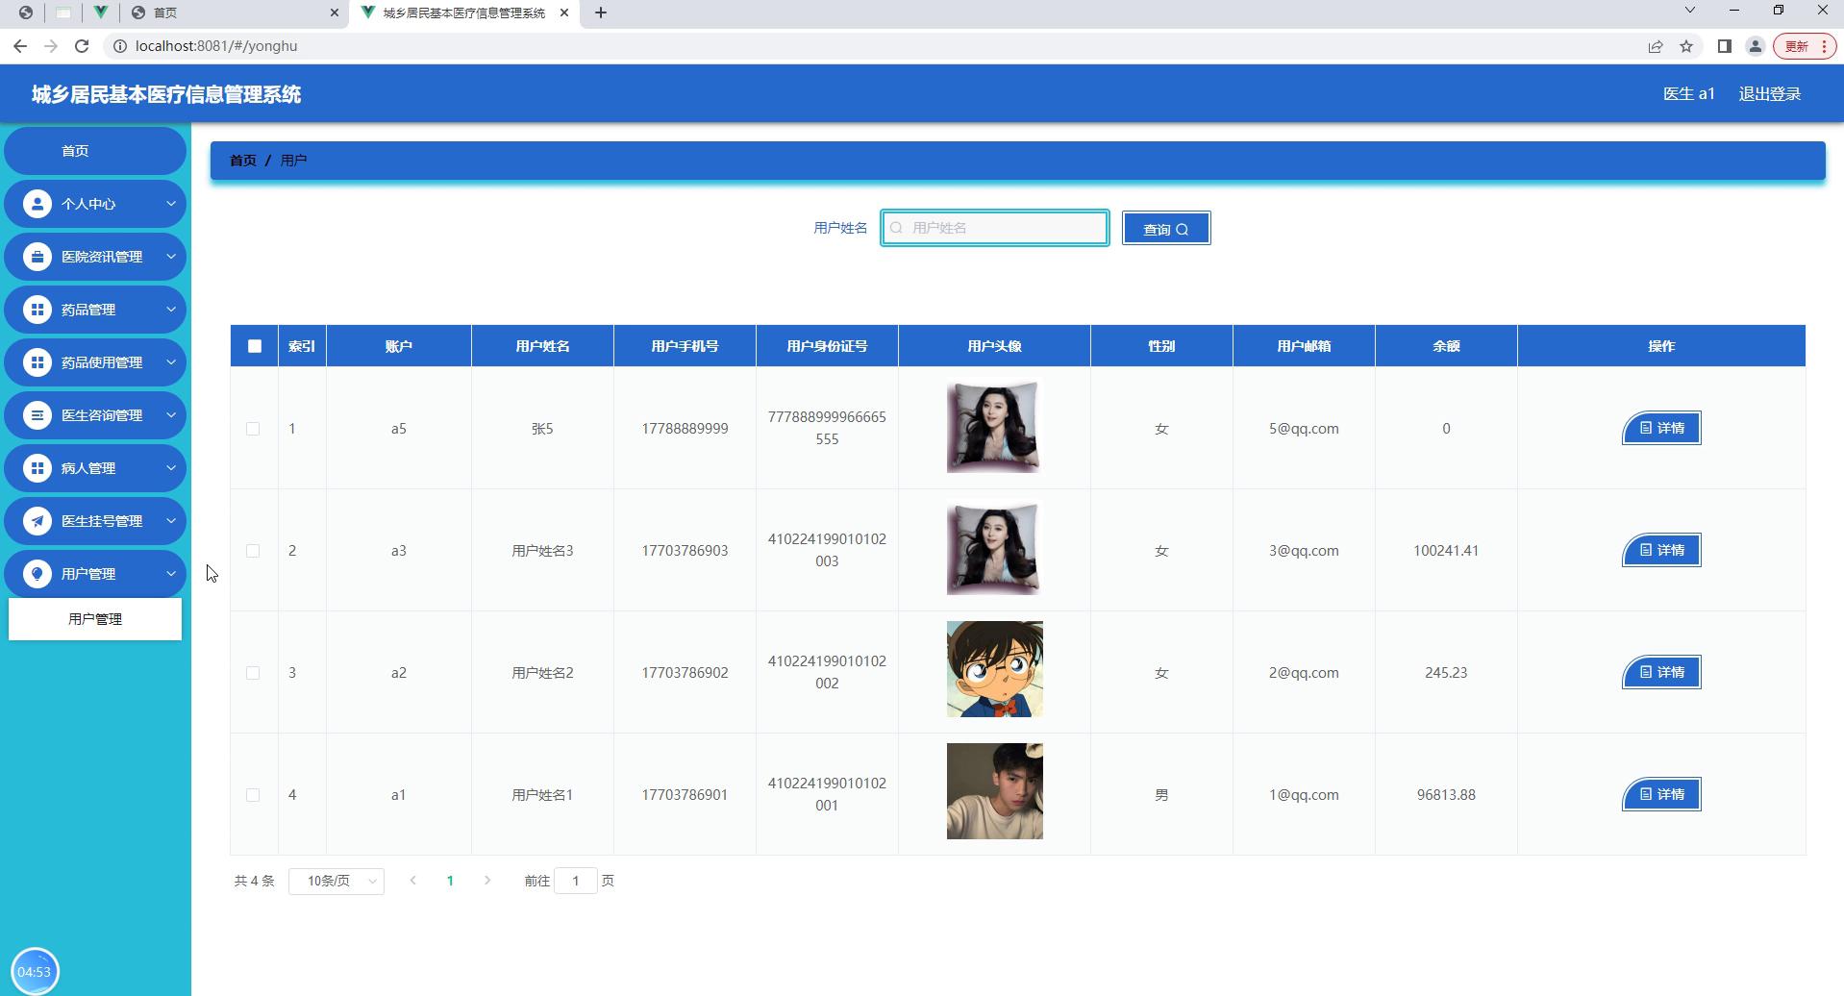Viewport: 1844px width, 996px height.
Task: Expand the 病人管理 menu chevron
Action: pos(170,468)
